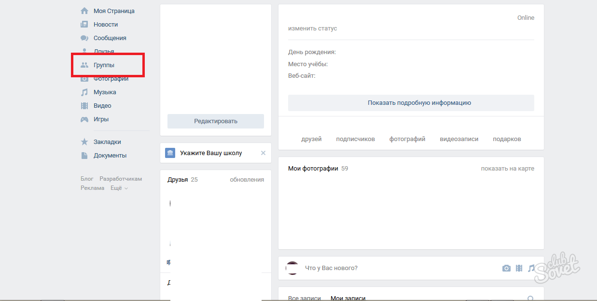
Task: Click the Online status text
Action: click(526, 18)
